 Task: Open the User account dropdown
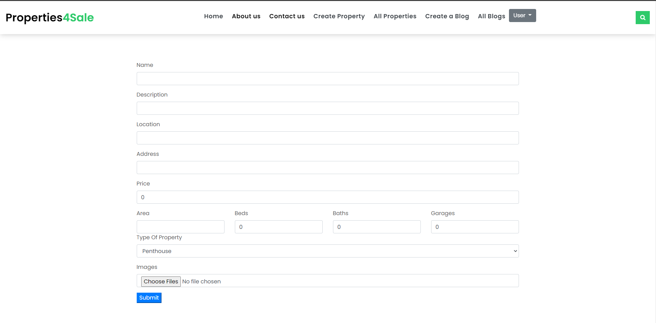coord(522,15)
